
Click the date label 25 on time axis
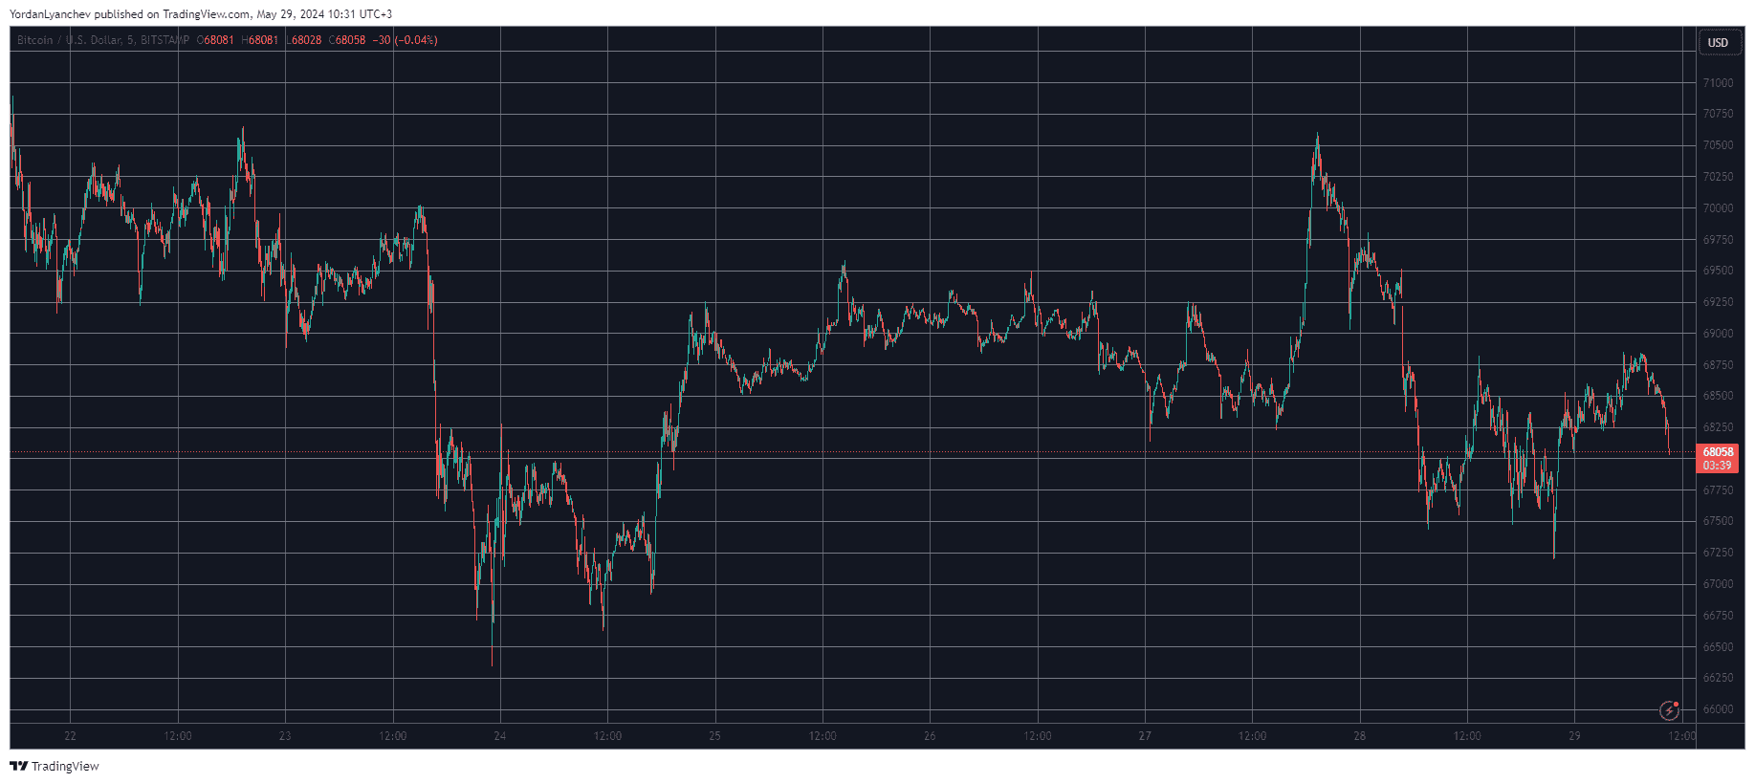715,736
